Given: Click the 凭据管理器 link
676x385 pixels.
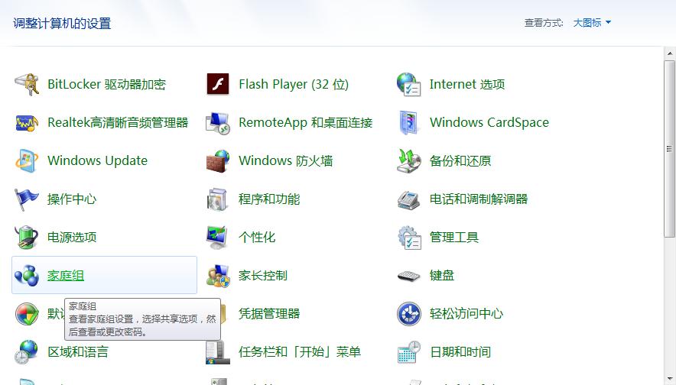Looking at the screenshot, I should (269, 313).
